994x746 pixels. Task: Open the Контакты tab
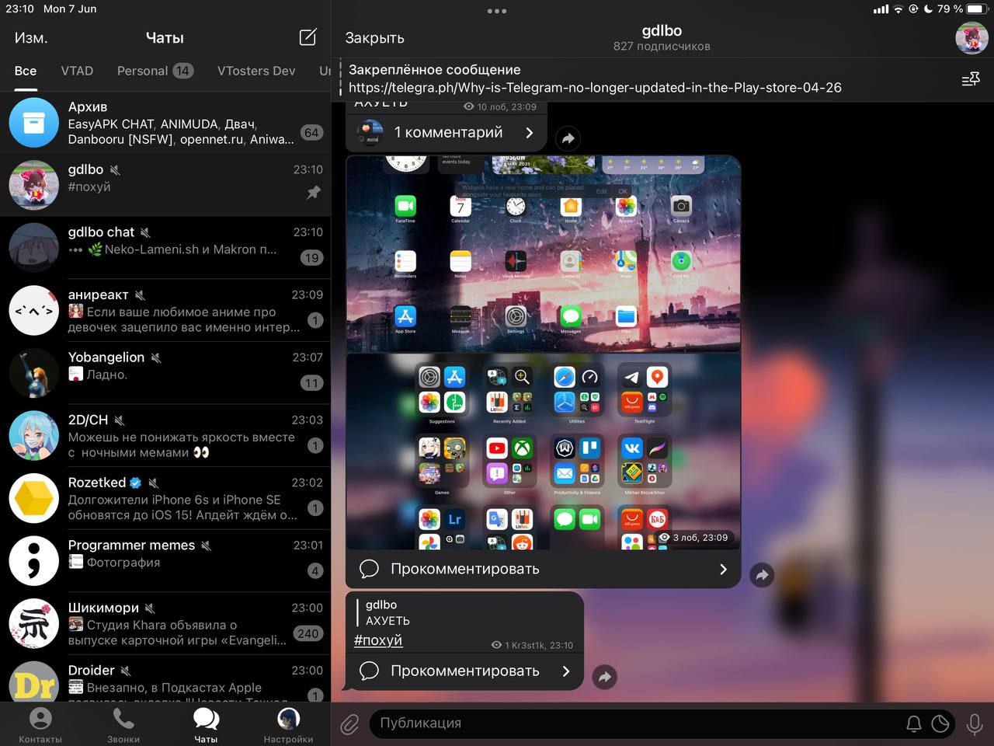coord(40,725)
